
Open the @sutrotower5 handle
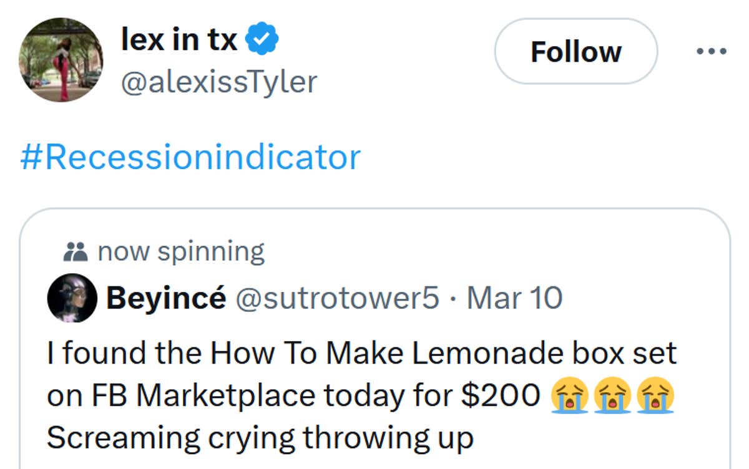pos(337,298)
